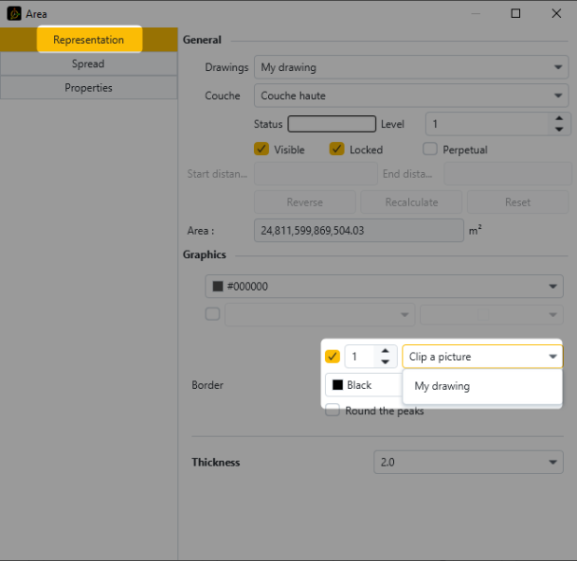Enable Round the peaks option
Image resolution: width=577 pixels, height=561 pixels.
[x=332, y=410]
